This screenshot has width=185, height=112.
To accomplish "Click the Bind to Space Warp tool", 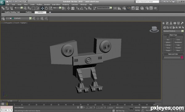I will [x=11, y=8].
